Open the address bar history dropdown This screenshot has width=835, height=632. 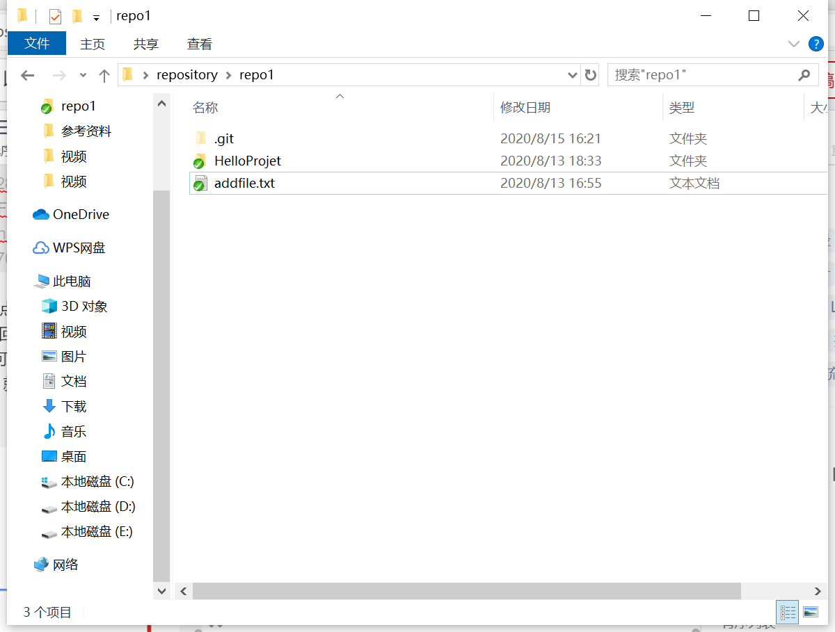click(572, 74)
